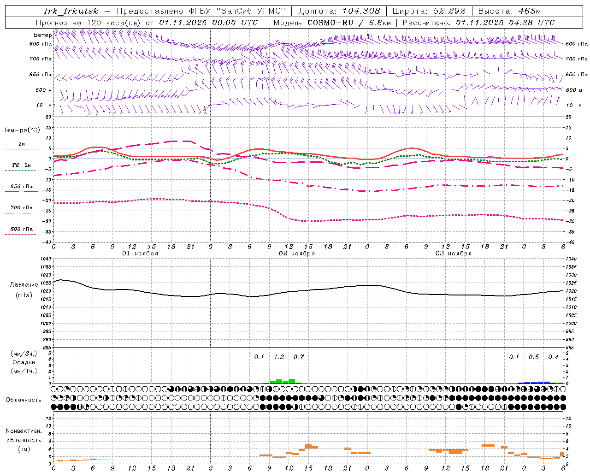Click the 'Конвективн.' convective cloud label
Screen dimensions: 590x472
point(24,431)
